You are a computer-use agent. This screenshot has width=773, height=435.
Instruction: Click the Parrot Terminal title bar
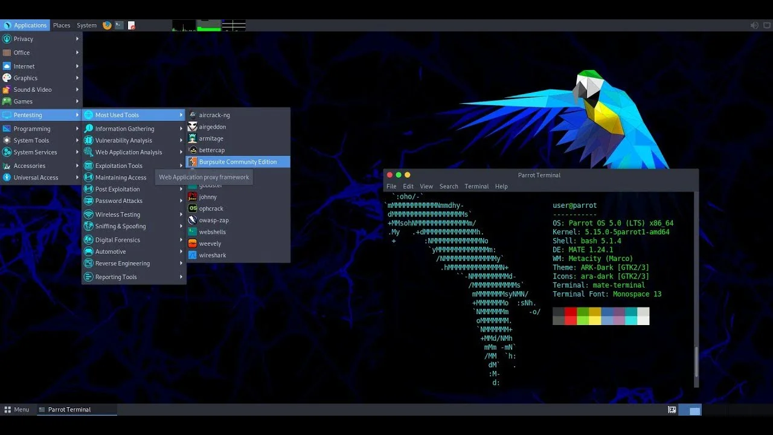coord(540,175)
